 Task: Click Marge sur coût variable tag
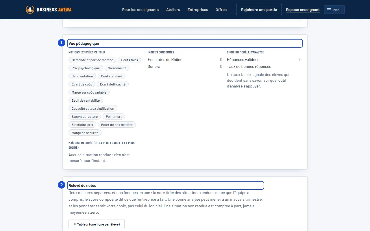pyautogui.click(x=89, y=92)
